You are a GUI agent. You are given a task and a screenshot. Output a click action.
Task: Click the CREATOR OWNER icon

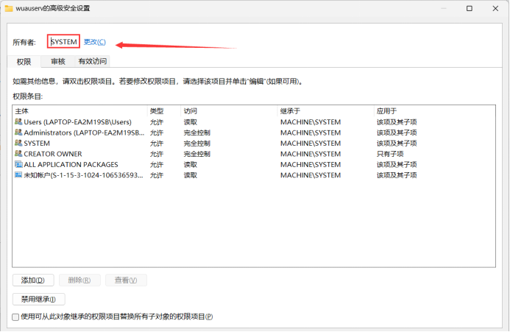pyautogui.click(x=18, y=154)
